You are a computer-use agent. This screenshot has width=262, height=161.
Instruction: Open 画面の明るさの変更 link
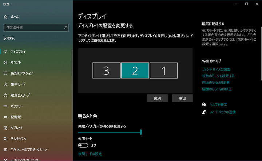(216, 82)
